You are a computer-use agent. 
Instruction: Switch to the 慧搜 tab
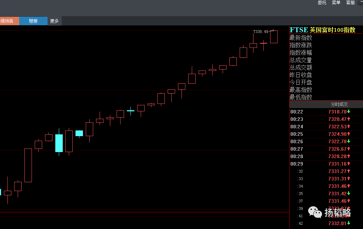click(x=33, y=21)
